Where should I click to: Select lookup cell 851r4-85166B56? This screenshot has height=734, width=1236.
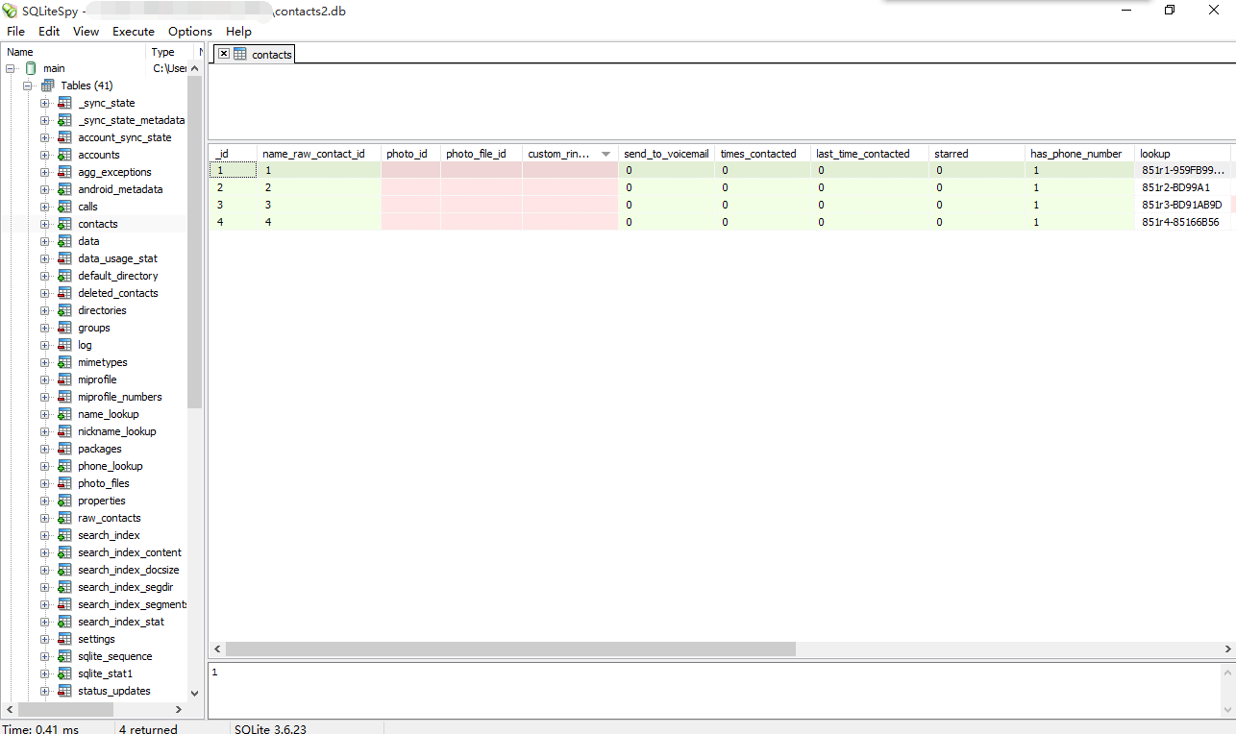coord(1183,222)
